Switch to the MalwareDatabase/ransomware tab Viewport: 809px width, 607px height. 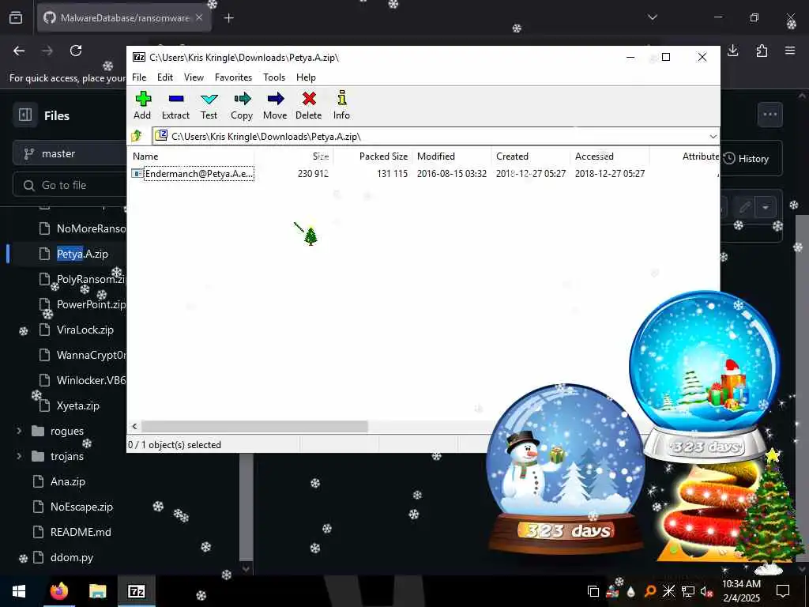124,17
